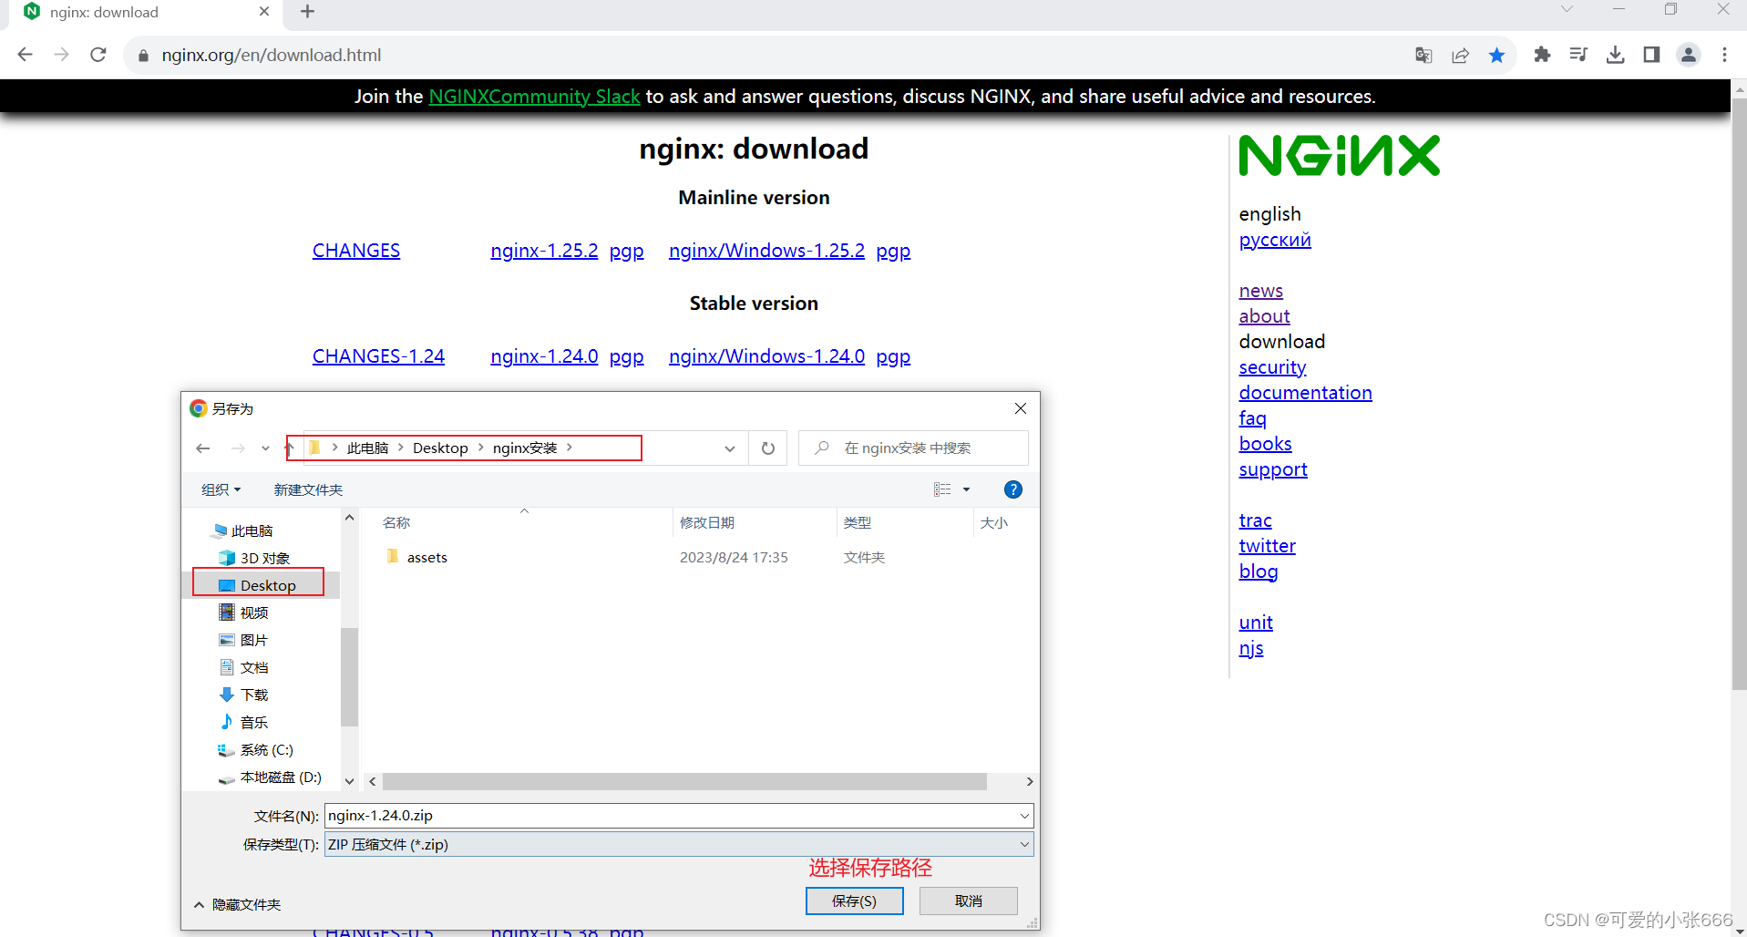
Task: Open the nginx/Windows-1.24.0 download link
Action: coord(766,356)
